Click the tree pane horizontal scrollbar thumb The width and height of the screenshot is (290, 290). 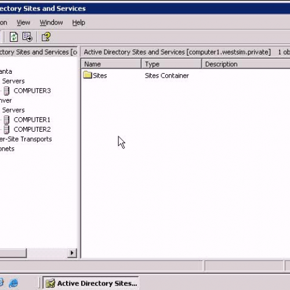tap(13, 253)
